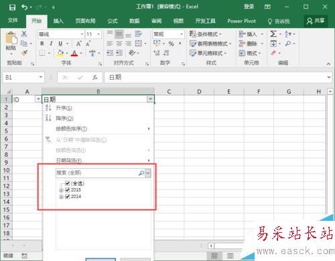Toggle underline formatting
335x261 pixels.
pos(60,43)
